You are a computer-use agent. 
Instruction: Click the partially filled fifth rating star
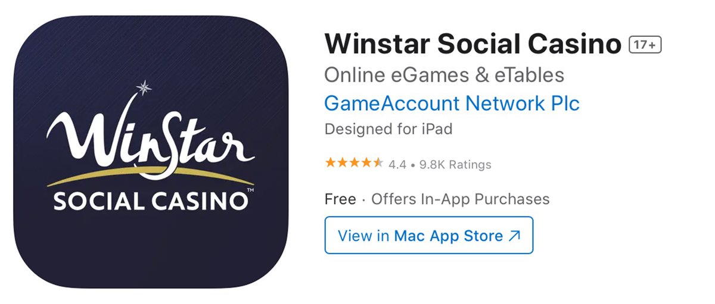coord(378,163)
